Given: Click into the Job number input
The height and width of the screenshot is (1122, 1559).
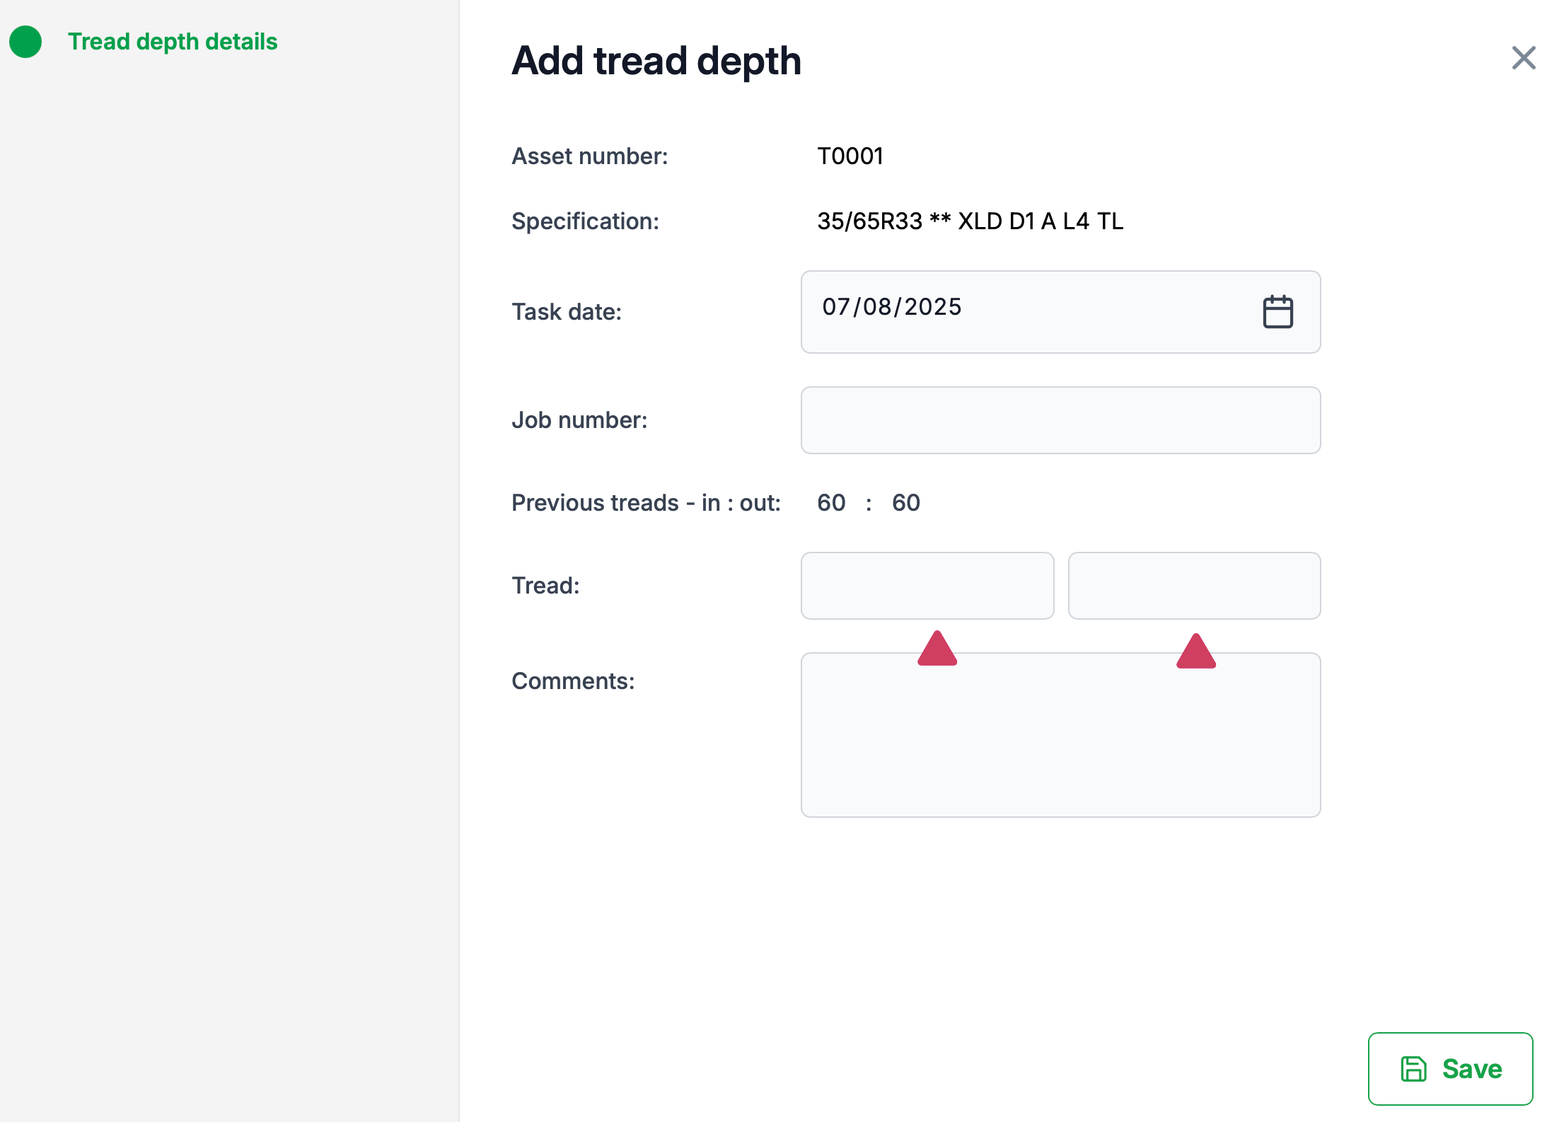Looking at the screenshot, I should (x=1060, y=420).
